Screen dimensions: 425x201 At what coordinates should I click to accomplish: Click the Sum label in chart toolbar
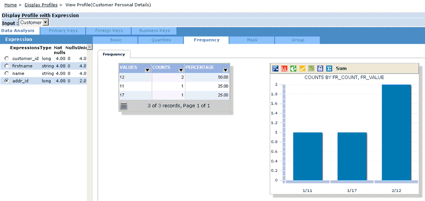[341, 69]
